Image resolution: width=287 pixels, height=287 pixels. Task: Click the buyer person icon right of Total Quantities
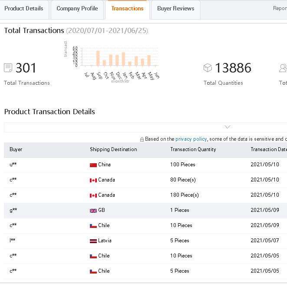pyautogui.click(x=283, y=68)
